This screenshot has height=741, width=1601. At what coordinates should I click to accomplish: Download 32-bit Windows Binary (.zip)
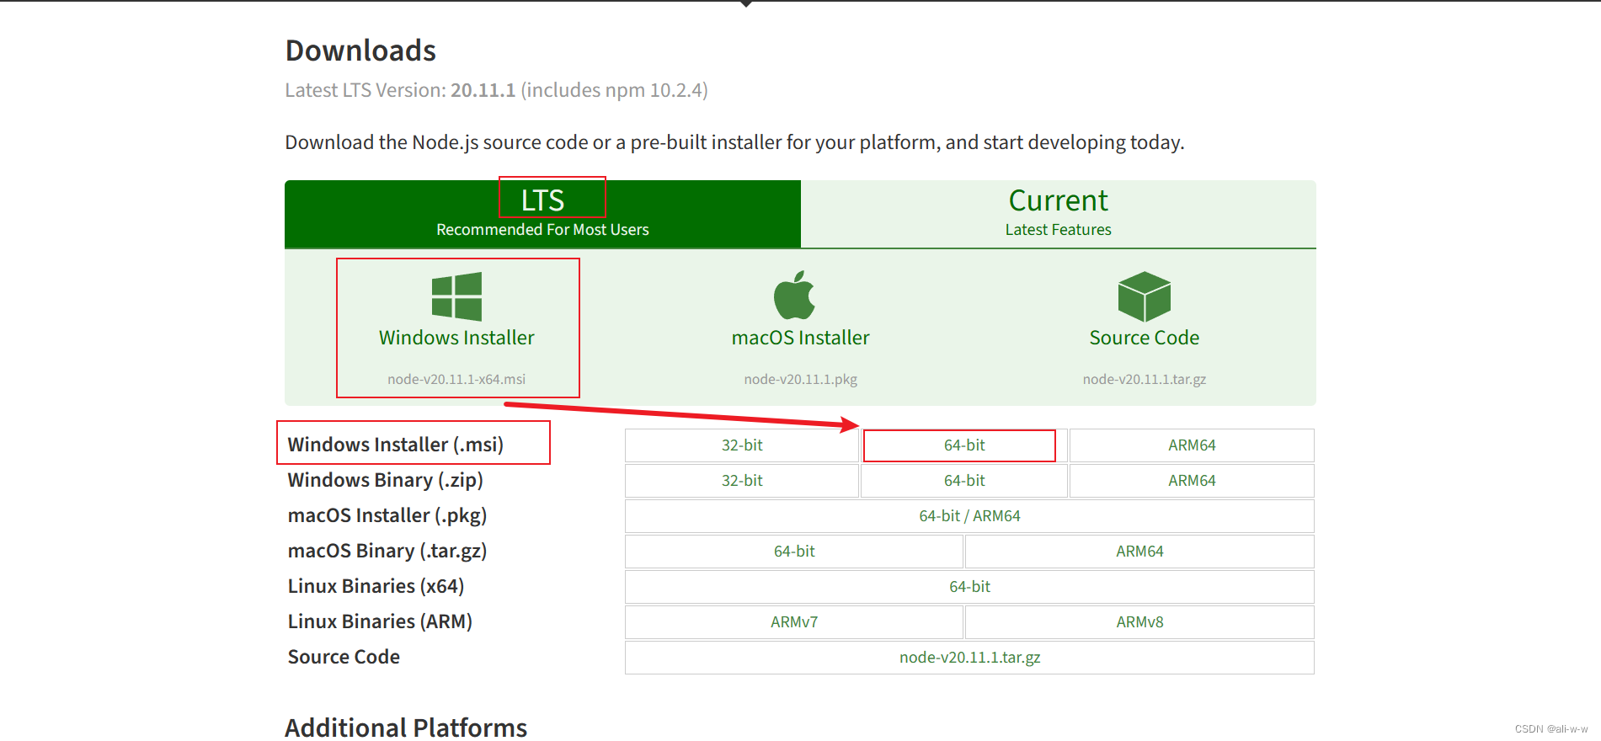point(742,481)
